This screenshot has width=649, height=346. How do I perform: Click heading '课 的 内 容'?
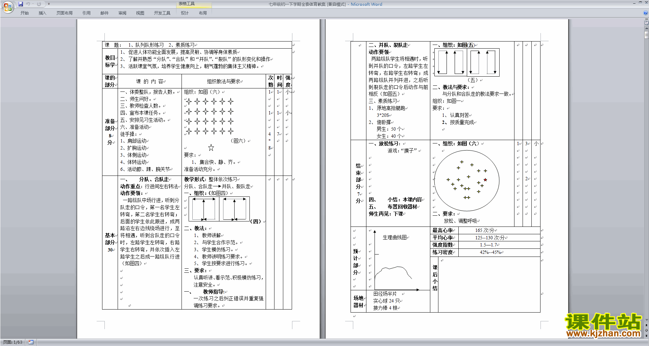(x=150, y=81)
